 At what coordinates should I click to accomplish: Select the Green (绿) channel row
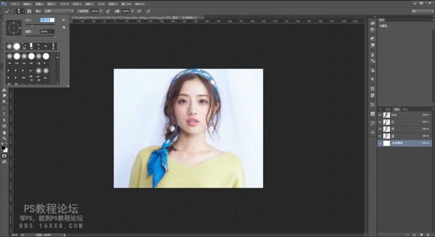[x=405, y=129]
